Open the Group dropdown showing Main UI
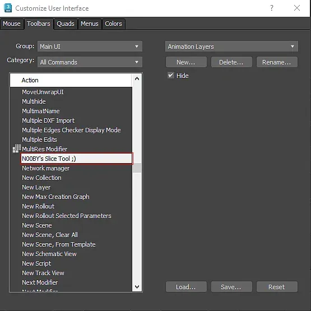 pyautogui.click(x=90, y=47)
